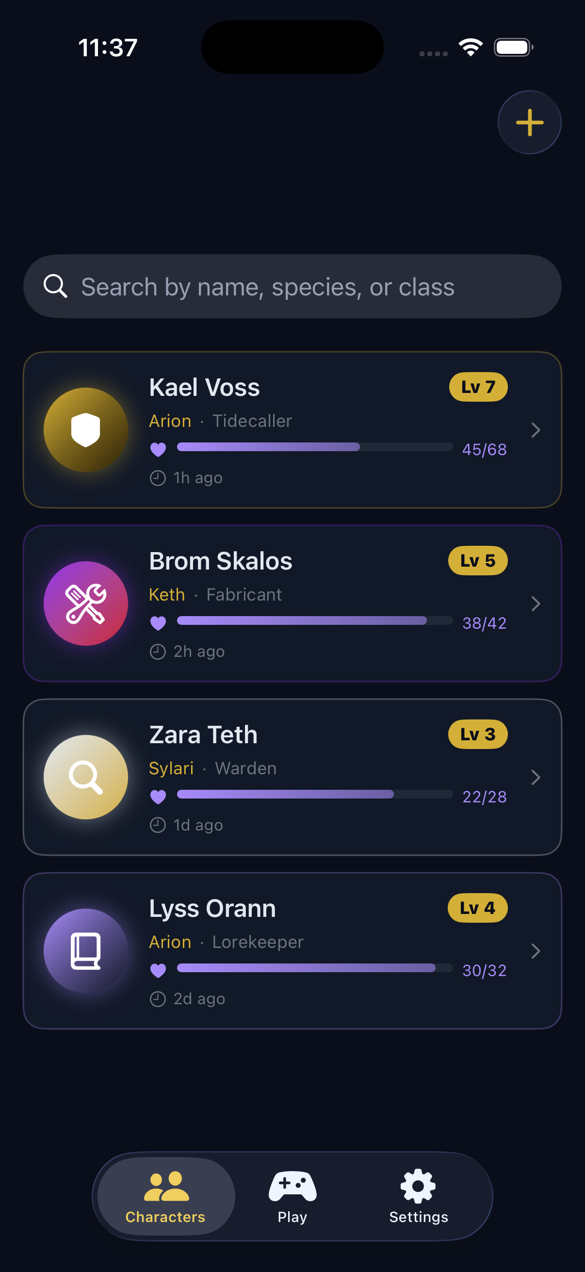The height and width of the screenshot is (1272, 585).
Task: Tap Brom Skalos's wrench and screwdriver avatar
Action: coord(86,603)
